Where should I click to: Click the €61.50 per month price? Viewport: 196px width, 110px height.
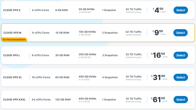pos(159,100)
